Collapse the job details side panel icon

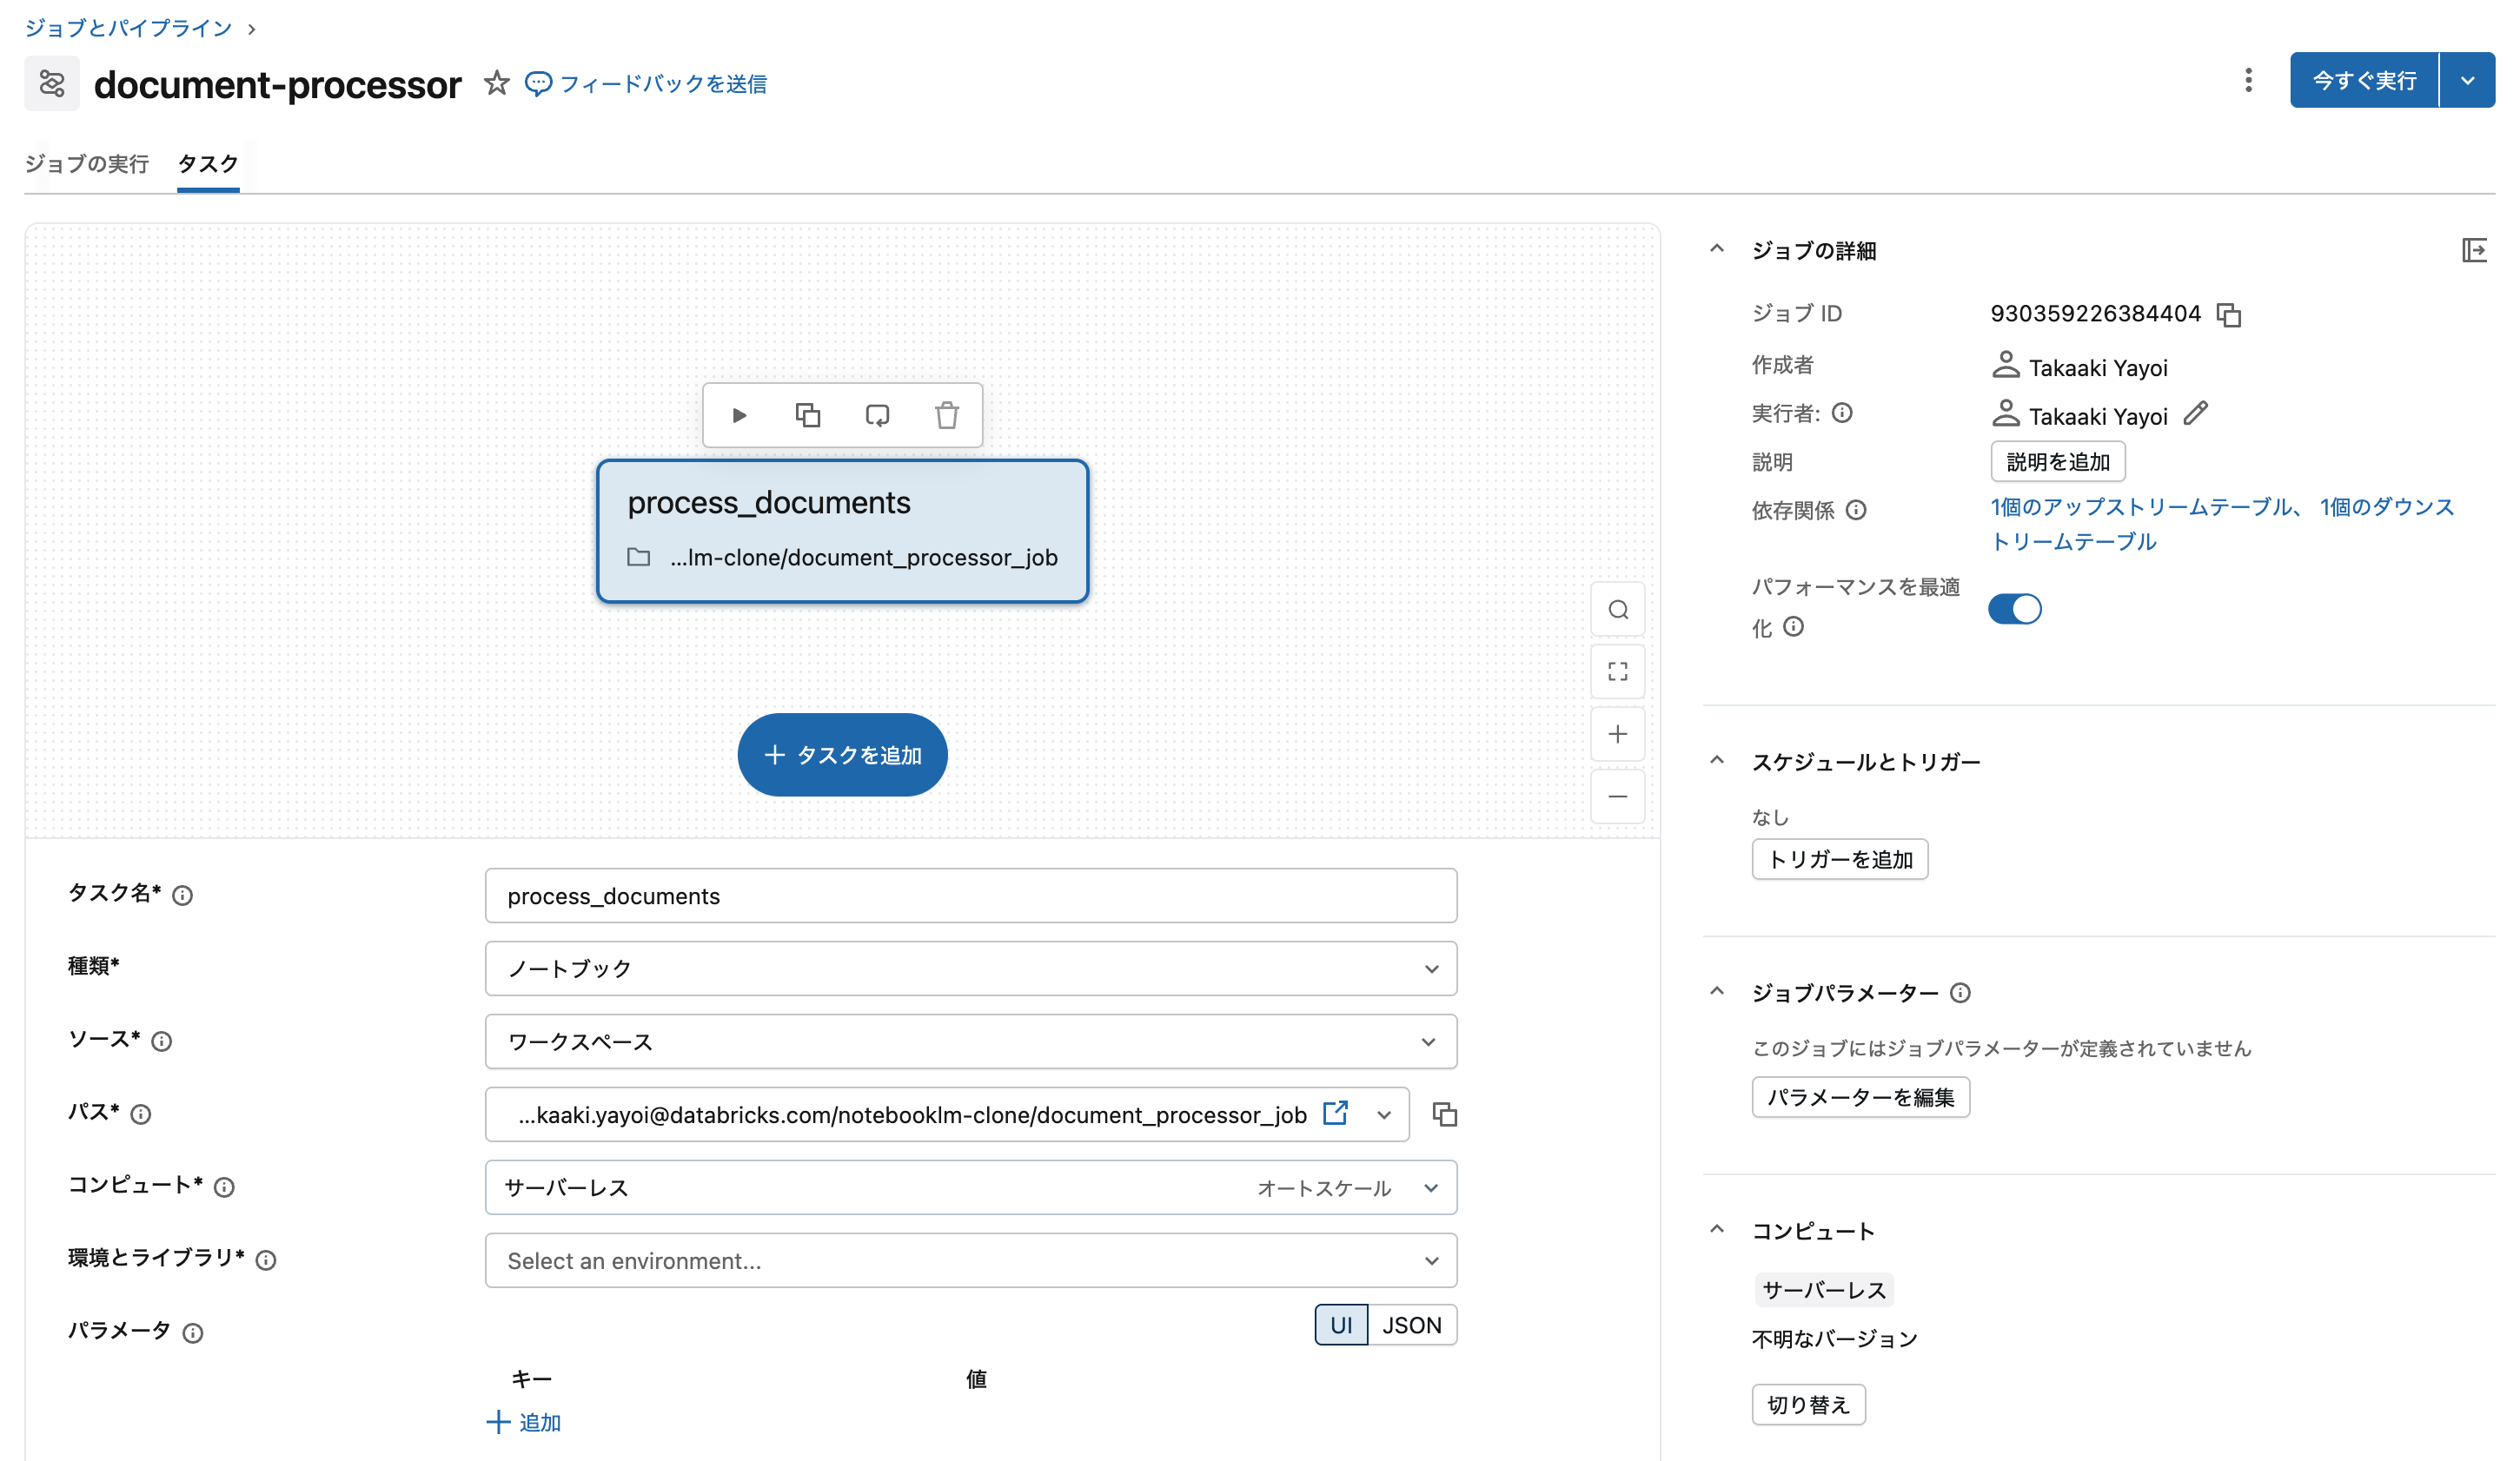tap(2473, 250)
